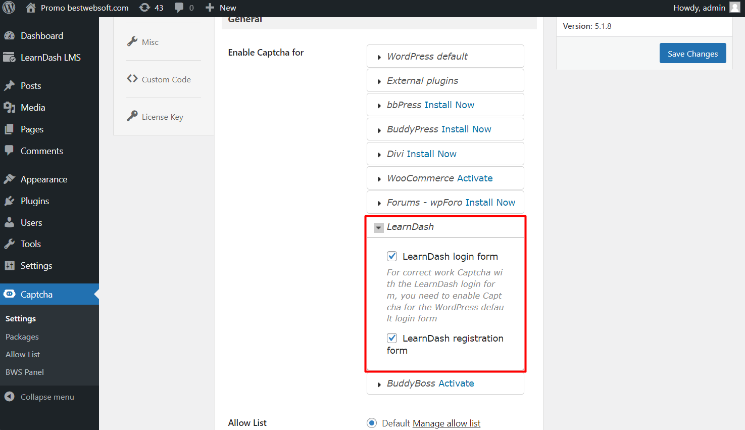Click the Plugins plug icon
The image size is (745, 430).
click(9, 201)
